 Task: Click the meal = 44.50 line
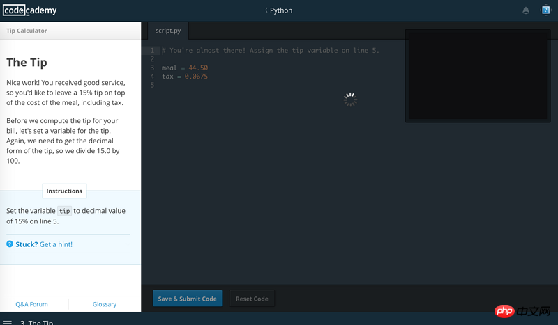pos(185,68)
